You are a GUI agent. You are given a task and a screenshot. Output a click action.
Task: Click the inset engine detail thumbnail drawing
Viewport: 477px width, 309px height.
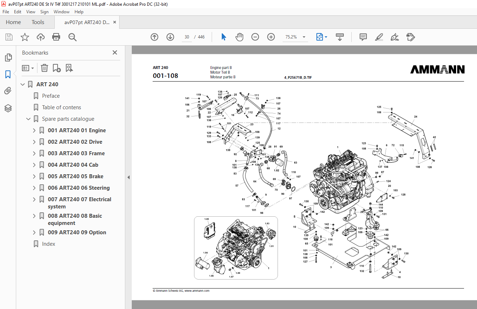click(236, 248)
